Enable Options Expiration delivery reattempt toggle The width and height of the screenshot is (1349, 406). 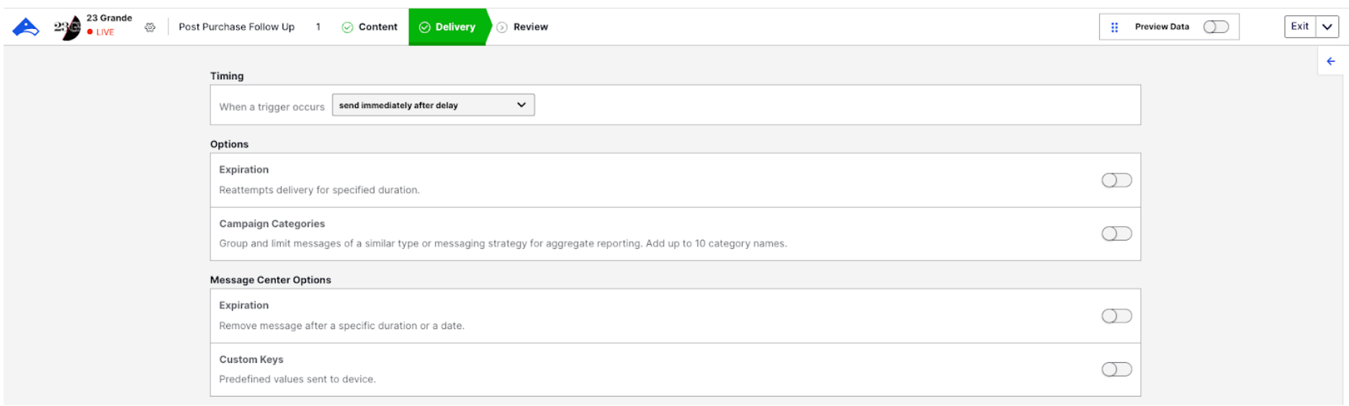pyautogui.click(x=1116, y=180)
